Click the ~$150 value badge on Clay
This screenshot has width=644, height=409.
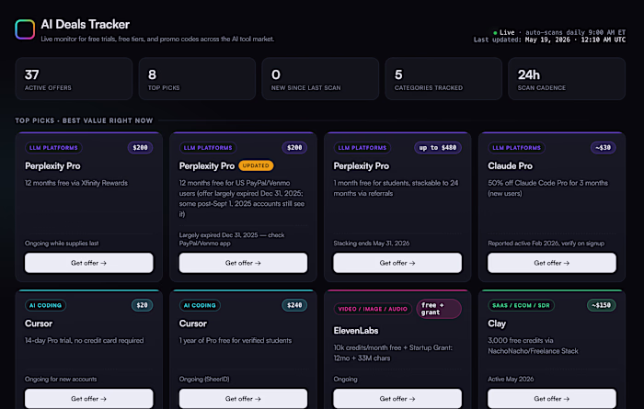click(x=602, y=305)
